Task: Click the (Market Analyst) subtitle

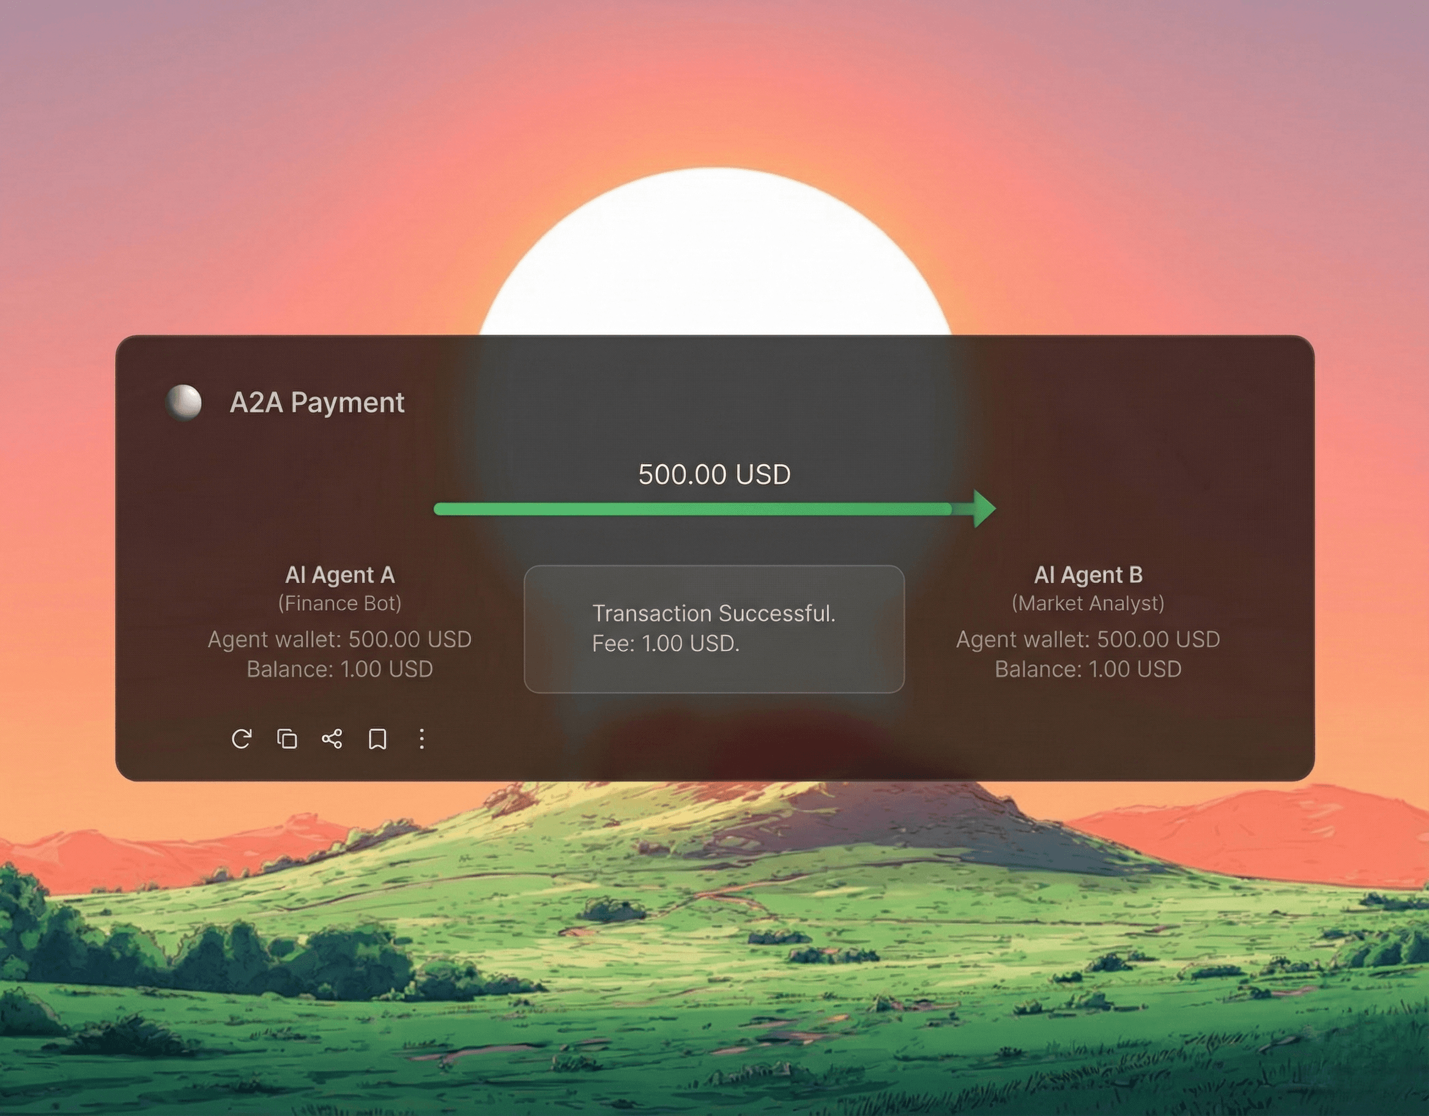Action: click(1088, 603)
